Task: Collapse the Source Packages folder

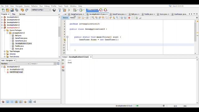Action: pos(5,30)
